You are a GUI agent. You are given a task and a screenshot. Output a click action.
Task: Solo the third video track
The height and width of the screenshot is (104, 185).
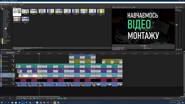tap(14, 64)
